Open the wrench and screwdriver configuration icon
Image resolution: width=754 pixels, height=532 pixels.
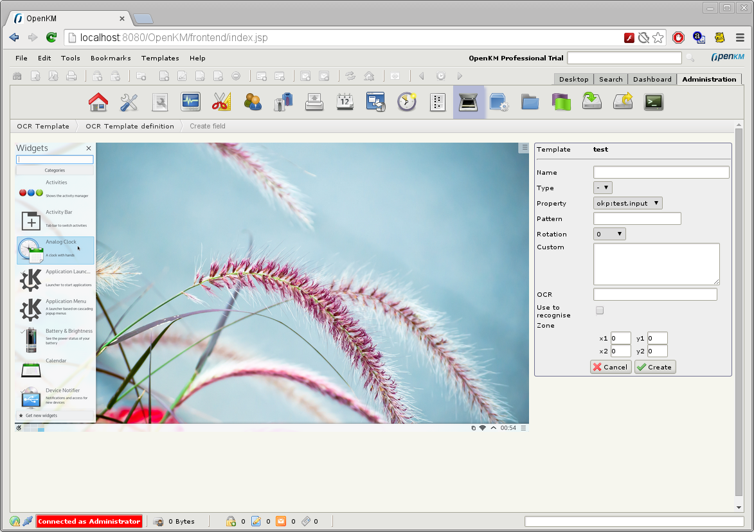tap(129, 102)
